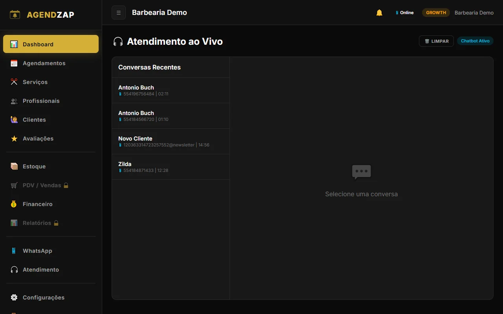Screen dimensions: 503x314
Task: Open the WhatsApp menu entry
Action: pos(37,251)
